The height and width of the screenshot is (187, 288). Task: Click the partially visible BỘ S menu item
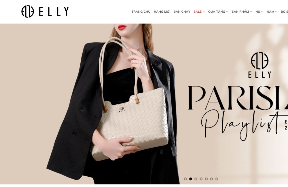click(284, 12)
